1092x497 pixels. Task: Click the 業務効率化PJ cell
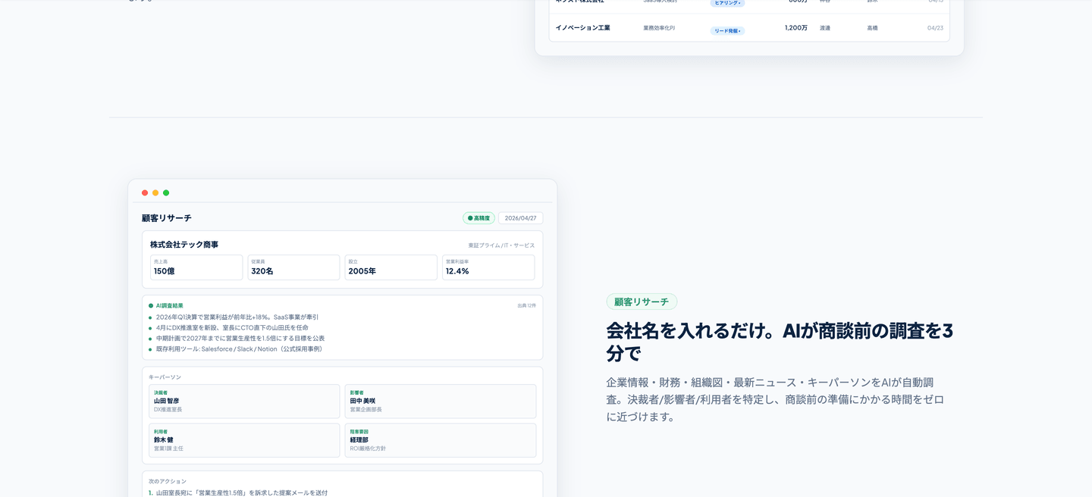659,28
